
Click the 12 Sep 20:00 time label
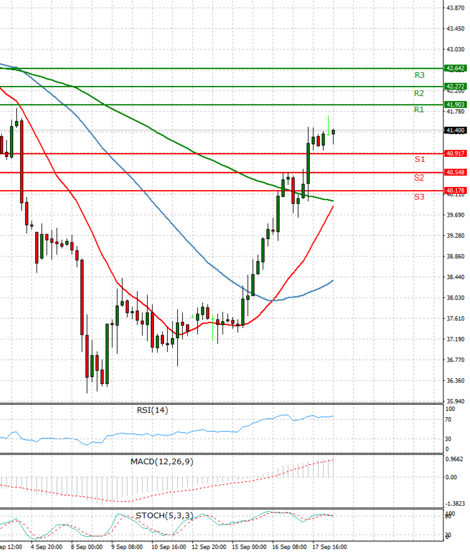click(209, 547)
